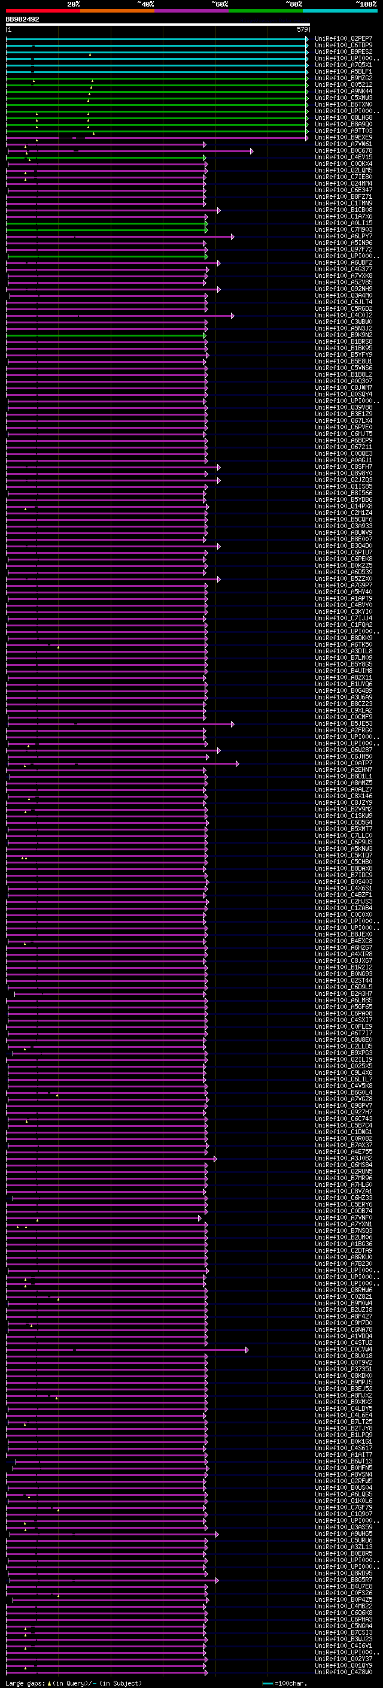The image size is (383, 1688).
Task: Select the label UniRef100_B8G5R7
Action: tap(343, 1580)
